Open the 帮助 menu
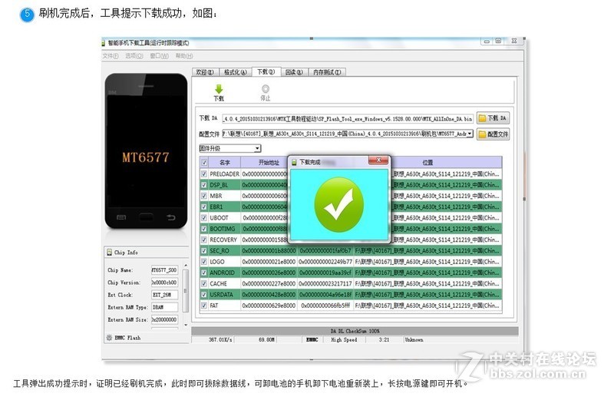 tap(184, 56)
